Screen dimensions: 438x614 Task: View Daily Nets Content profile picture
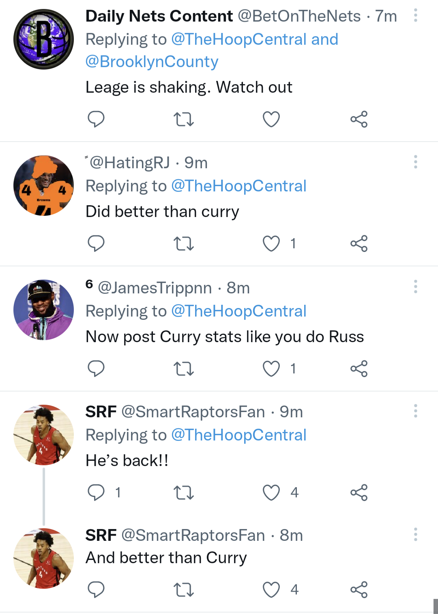43,39
